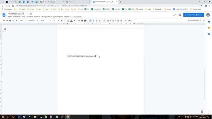Click the Explore button at bottom right

click(x=202, y=112)
